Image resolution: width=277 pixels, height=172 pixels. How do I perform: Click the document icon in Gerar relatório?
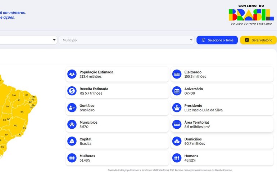(x=247, y=40)
